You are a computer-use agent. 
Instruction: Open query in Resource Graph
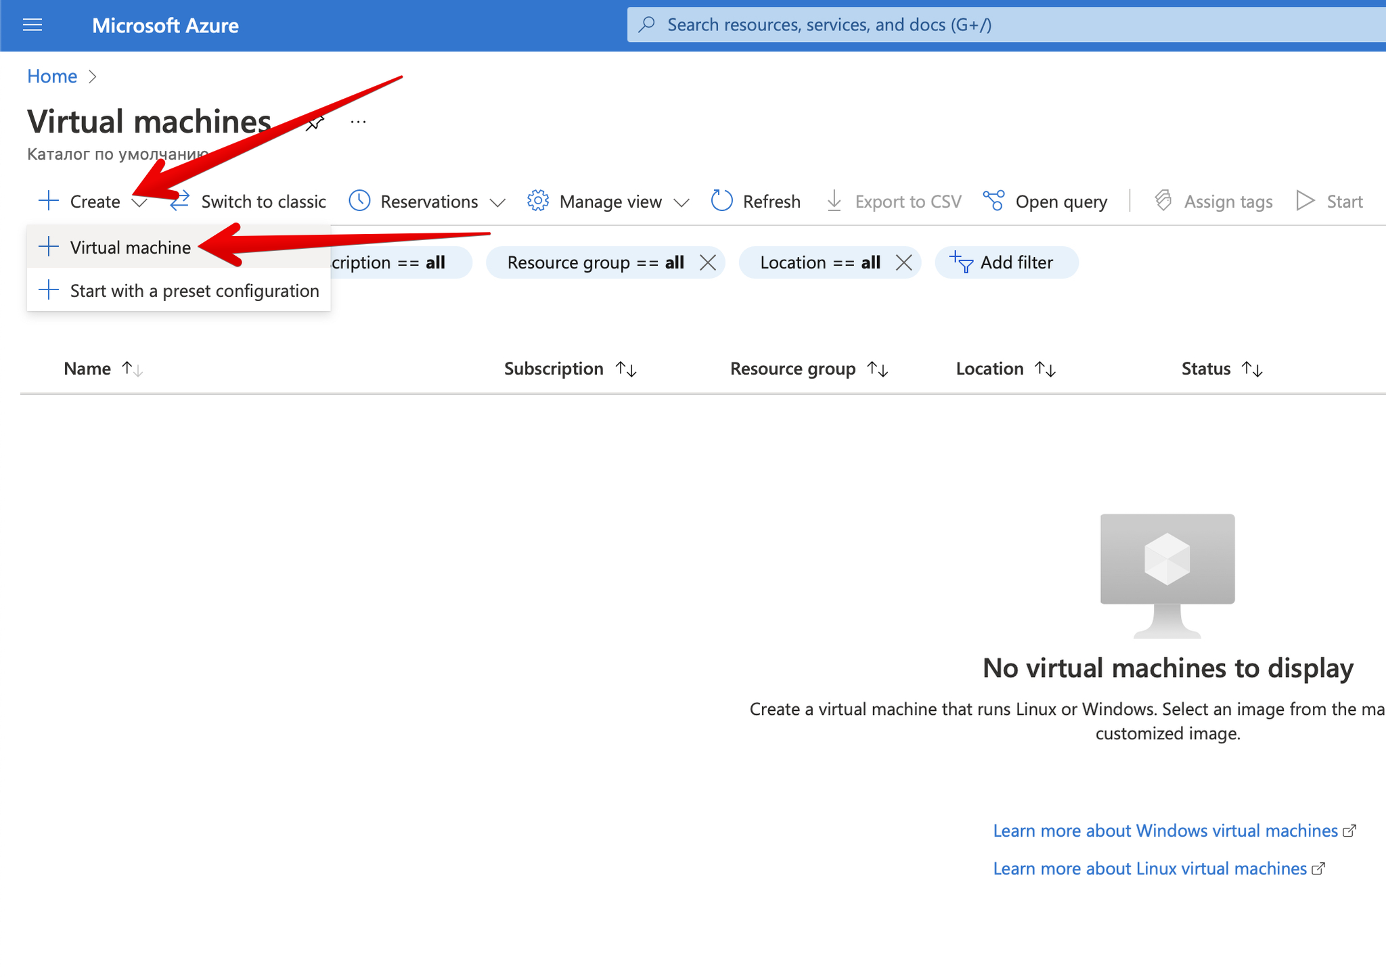pyautogui.click(x=1061, y=202)
